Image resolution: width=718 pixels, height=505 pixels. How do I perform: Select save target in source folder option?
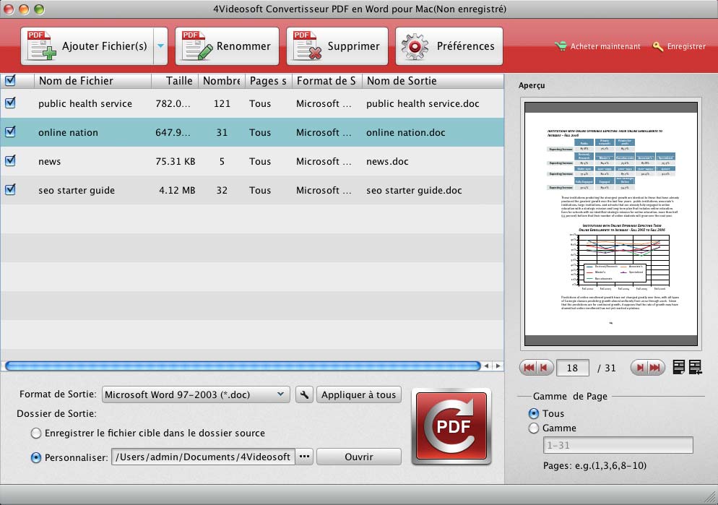pos(36,433)
